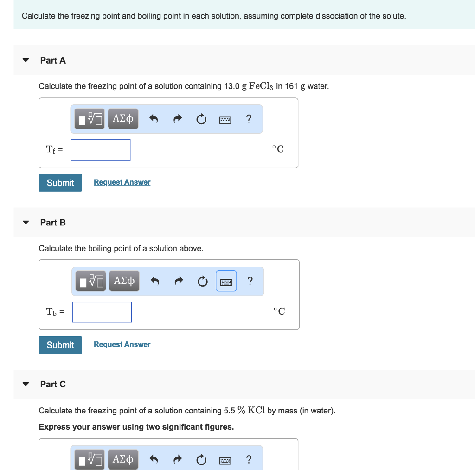This screenshot has width=475, height=470.
Task: Collapse the Part A section
Action: (x=26, y=60)
